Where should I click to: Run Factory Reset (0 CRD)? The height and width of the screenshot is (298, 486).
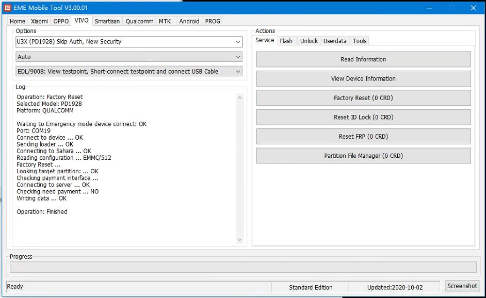click(364, 98)
